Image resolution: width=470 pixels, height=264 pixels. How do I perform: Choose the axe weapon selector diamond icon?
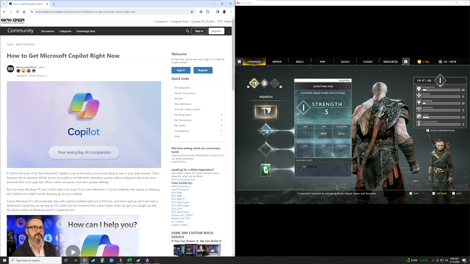(254, 83)
